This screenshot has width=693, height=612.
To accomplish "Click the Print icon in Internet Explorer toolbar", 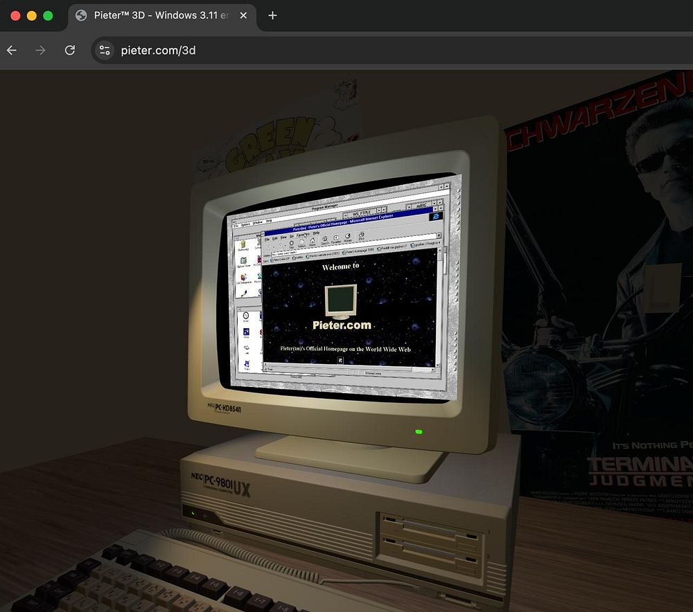I will [362, 235].
